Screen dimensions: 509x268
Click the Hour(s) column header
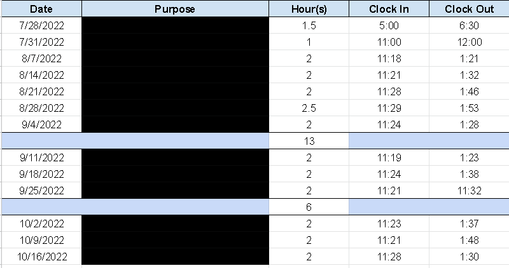tap(309, 9)
